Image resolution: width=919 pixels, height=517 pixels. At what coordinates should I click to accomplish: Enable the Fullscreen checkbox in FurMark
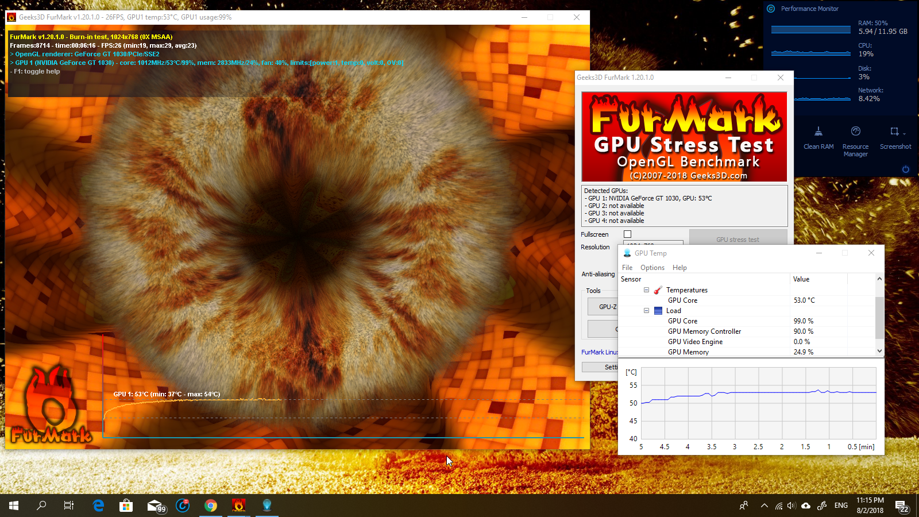[x=627, y=234]
